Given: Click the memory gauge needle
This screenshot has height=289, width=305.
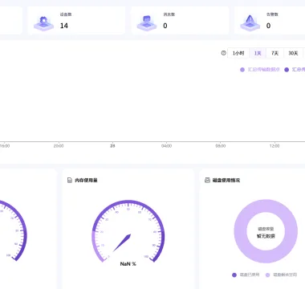Looking at the screenshot, I should coord(122,243).
